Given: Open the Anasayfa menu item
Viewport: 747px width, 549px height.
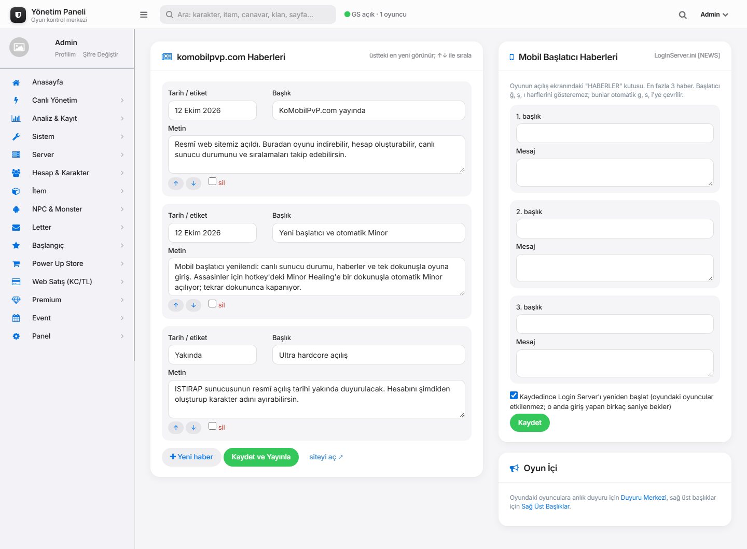Looking at the screenshot, I should pos(67,82).
